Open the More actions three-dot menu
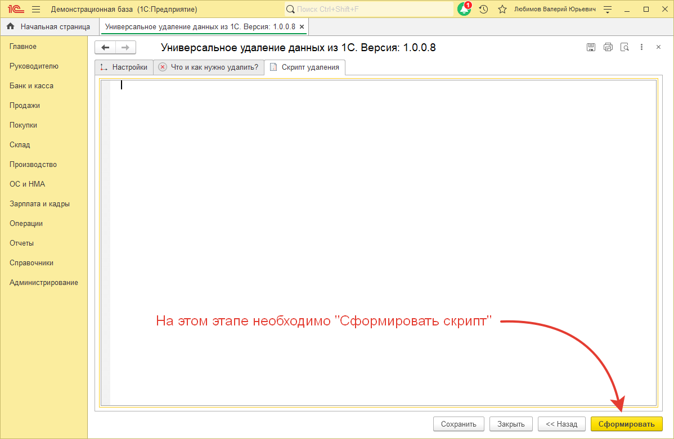 point(641,47)
